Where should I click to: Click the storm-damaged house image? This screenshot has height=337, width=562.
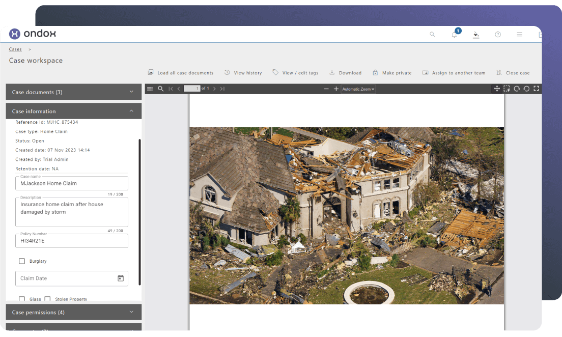(x=347, y=215)
